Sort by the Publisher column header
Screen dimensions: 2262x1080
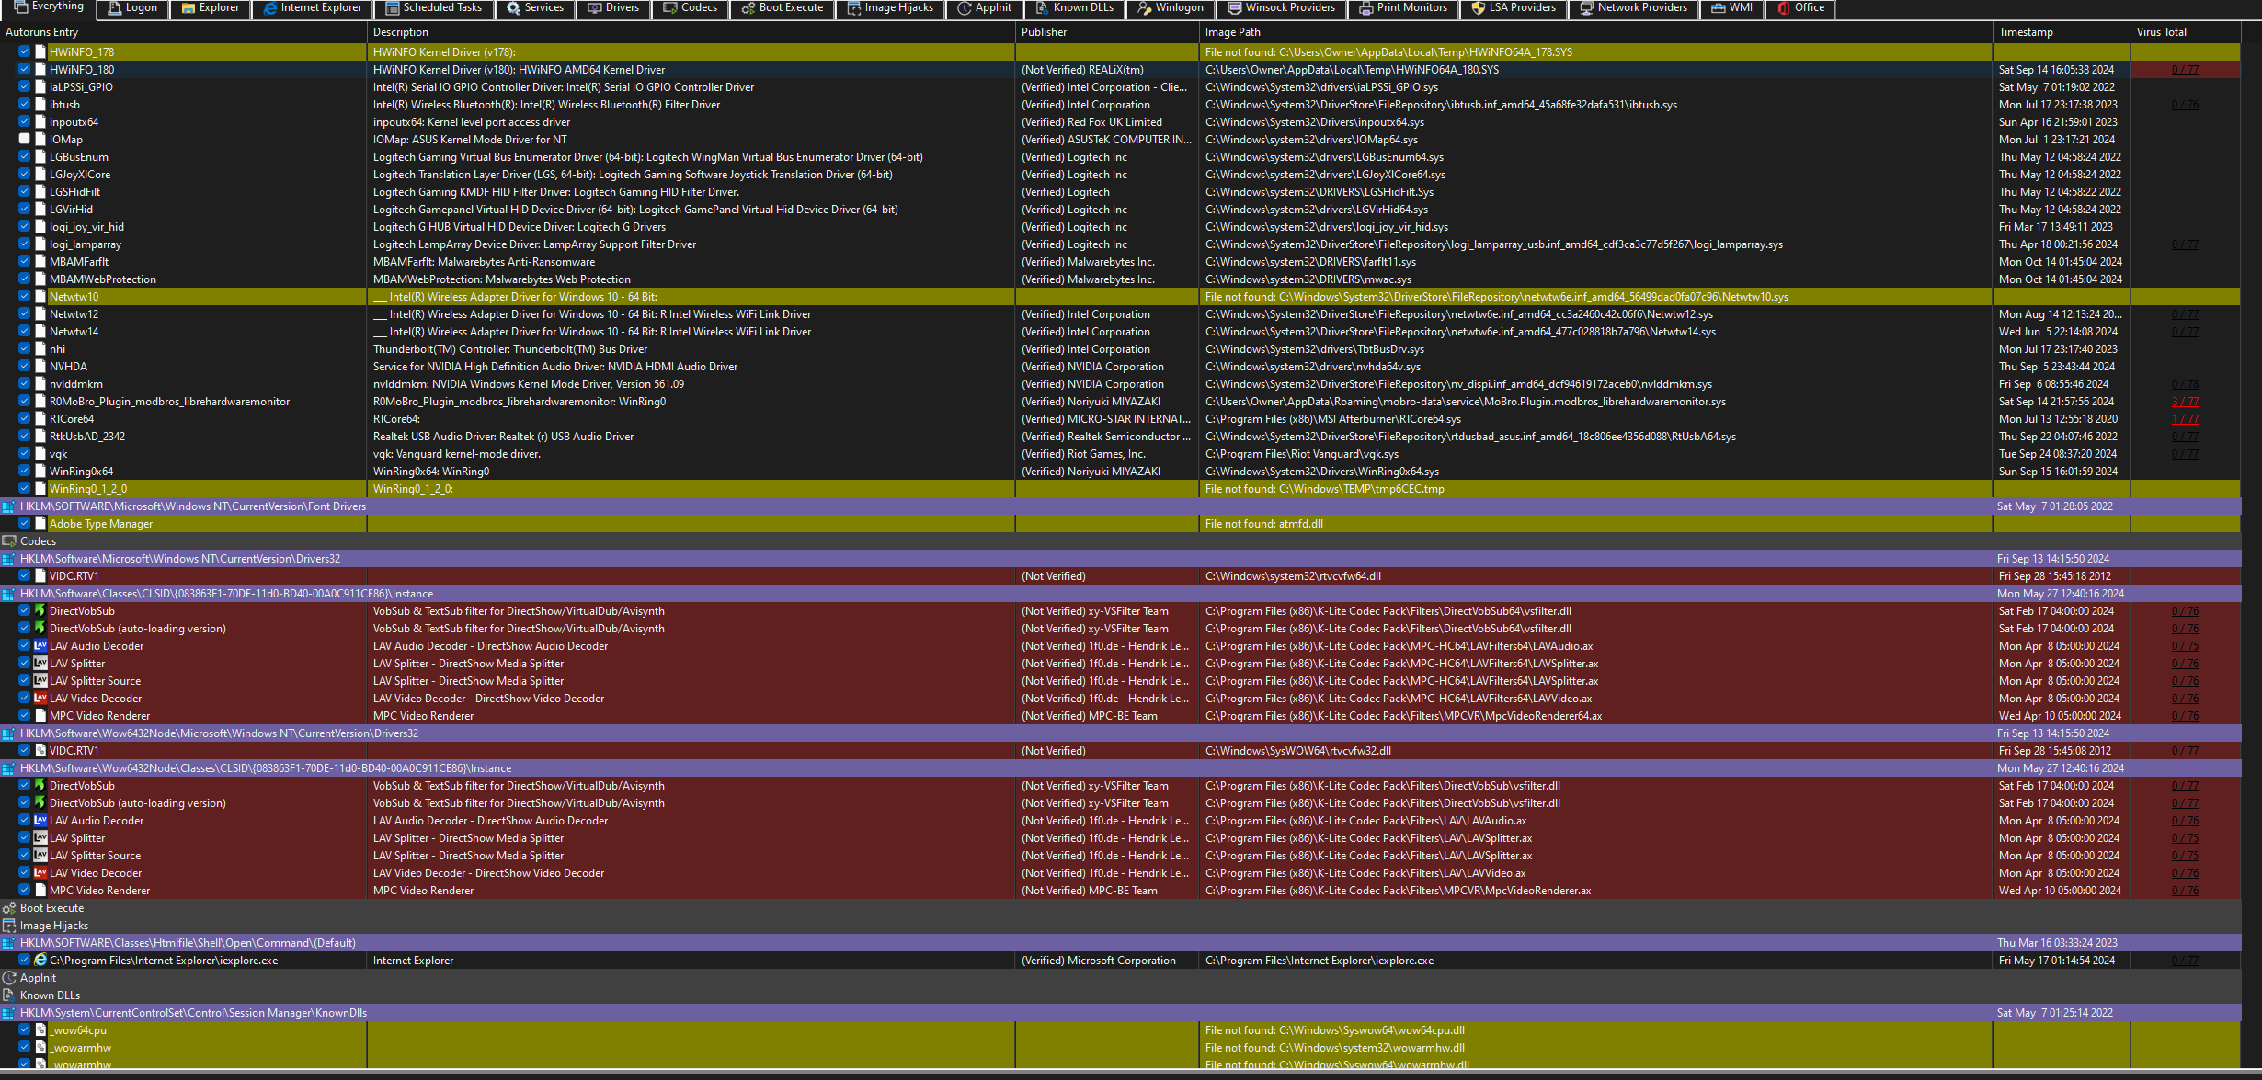1044,31
